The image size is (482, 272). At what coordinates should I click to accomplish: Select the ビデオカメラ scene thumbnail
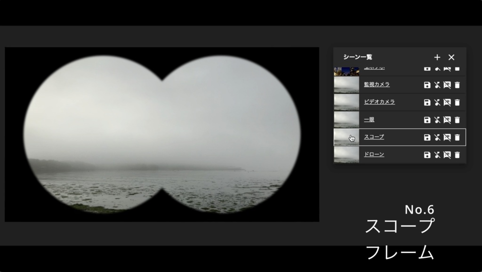tap(346, 102)
